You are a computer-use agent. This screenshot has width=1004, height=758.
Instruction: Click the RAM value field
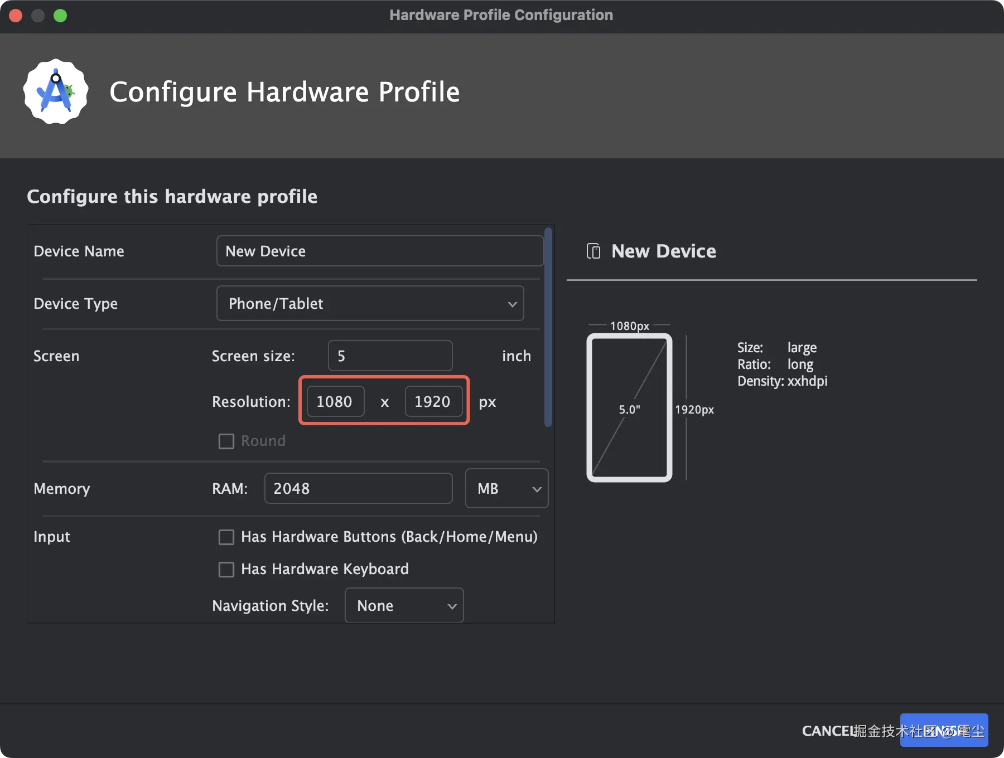(358, 489)
